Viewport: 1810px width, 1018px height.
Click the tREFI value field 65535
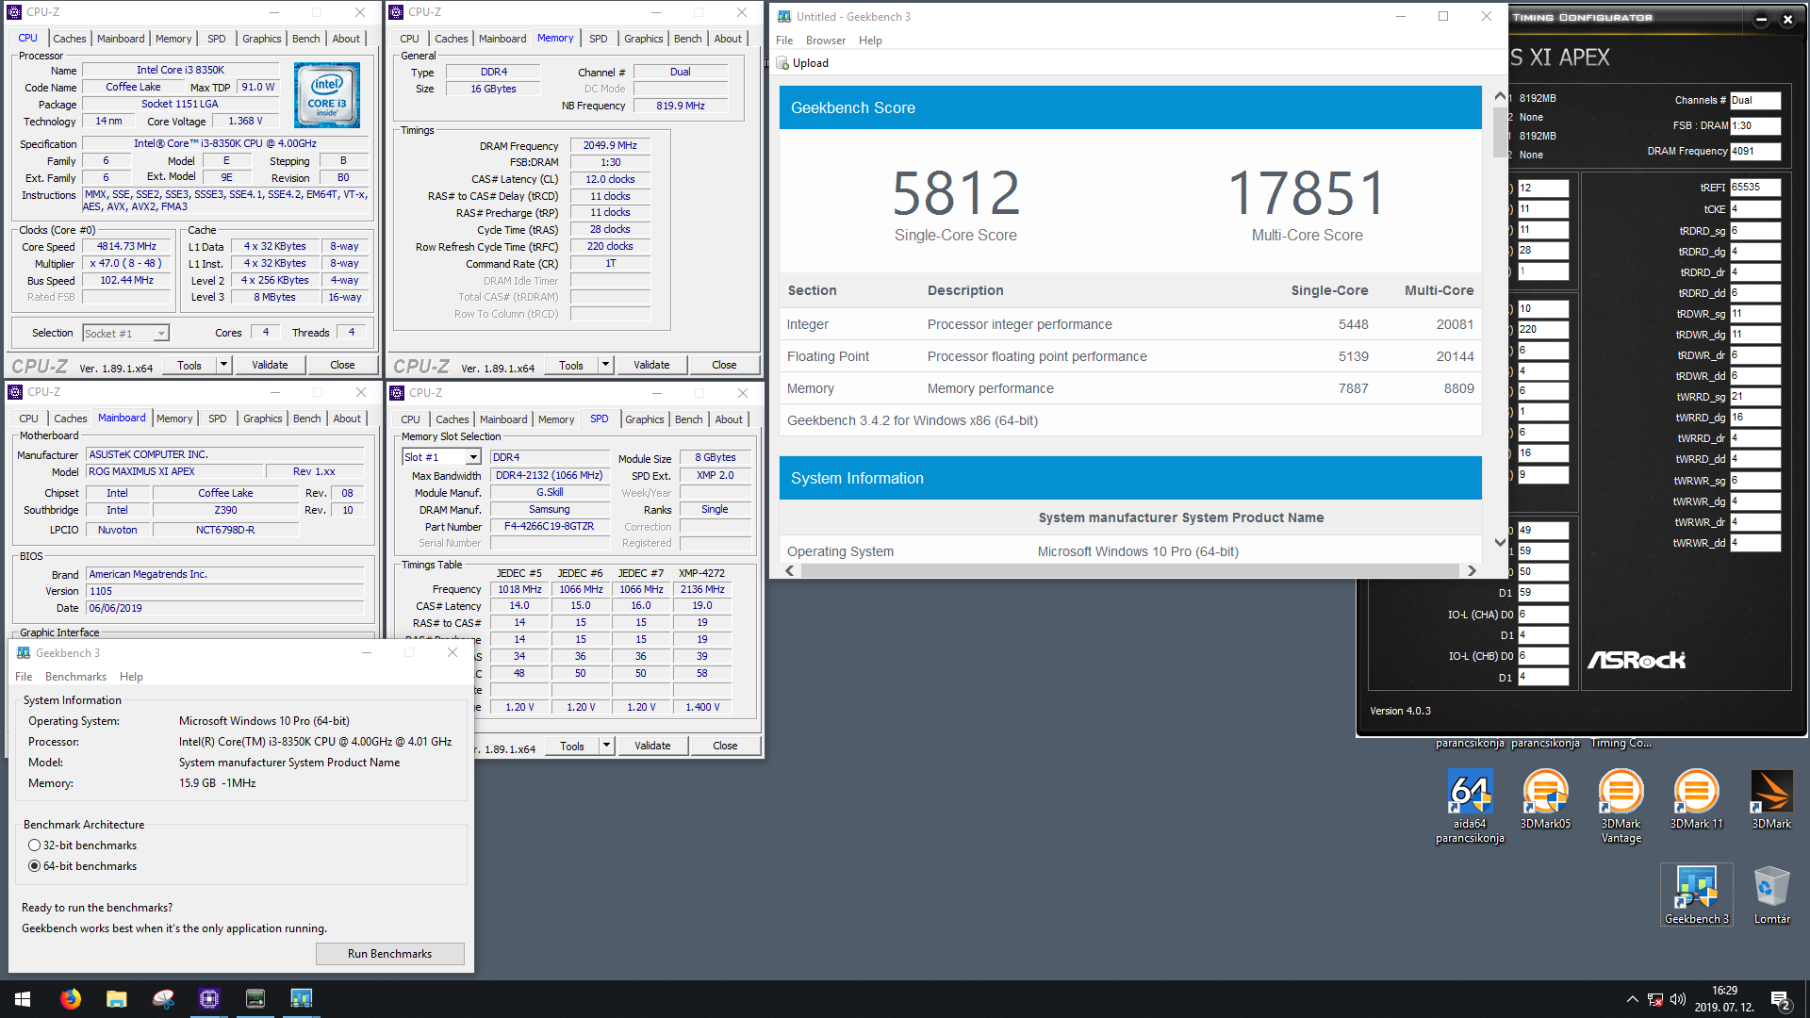[x=1754, y=188]
